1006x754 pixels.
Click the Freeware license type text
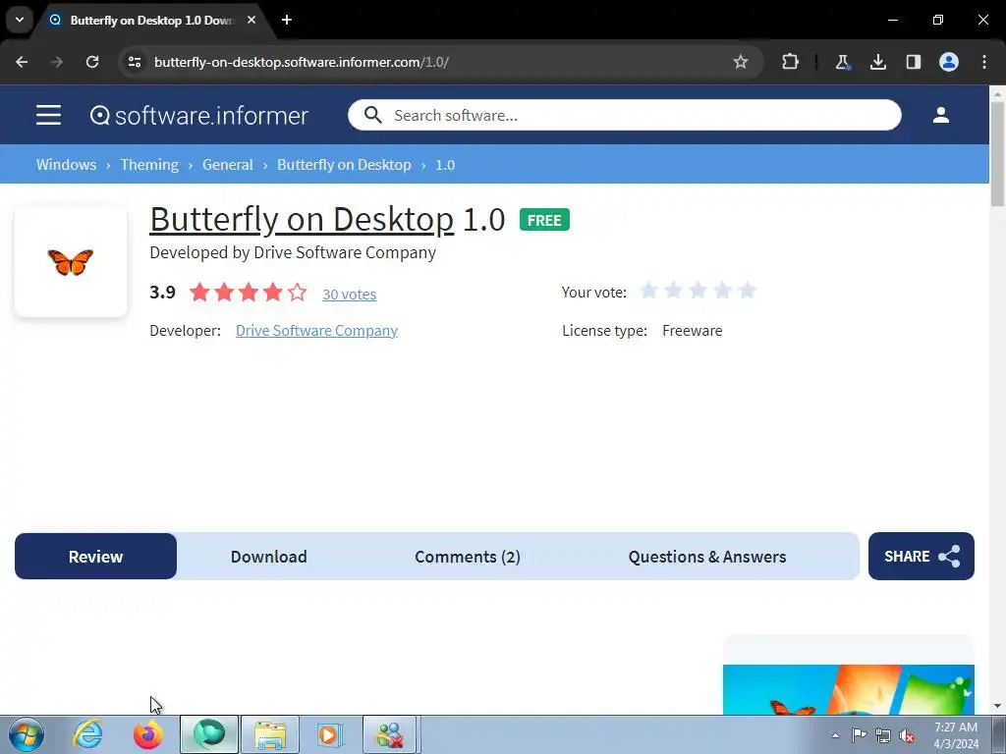point(693,330)
